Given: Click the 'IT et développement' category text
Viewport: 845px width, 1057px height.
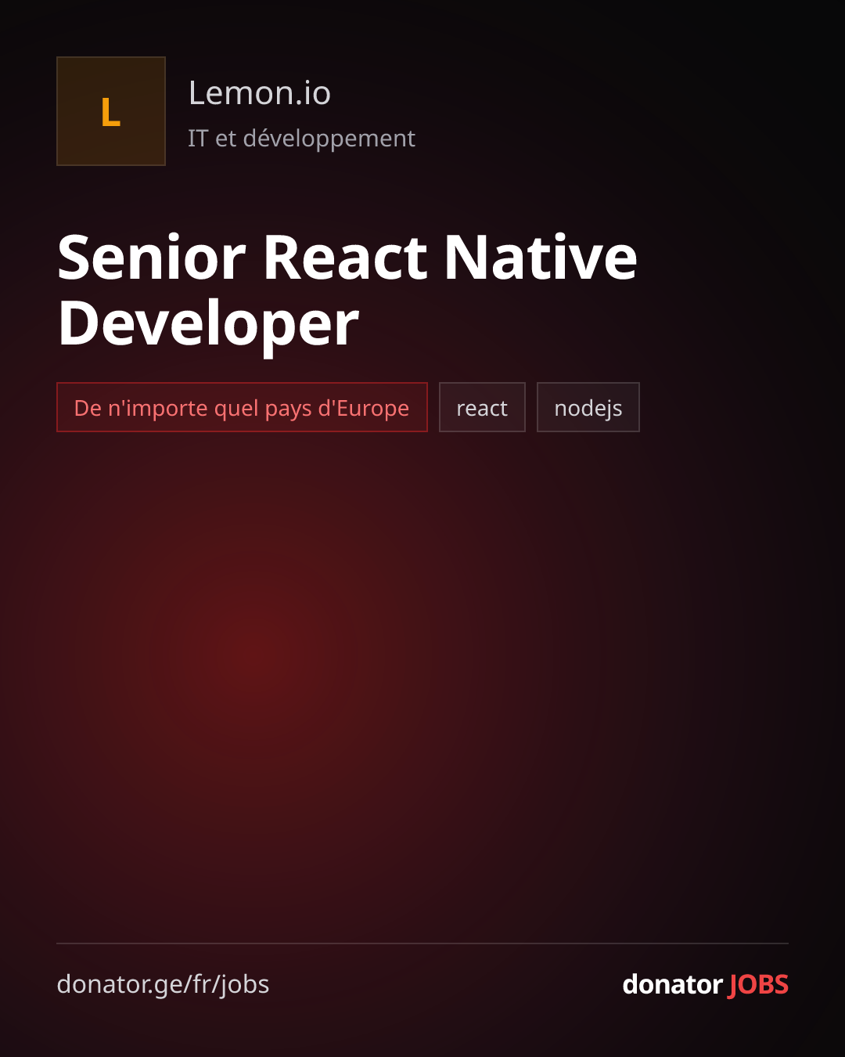Looking at the screenshot, I should [x=301, y=139].
